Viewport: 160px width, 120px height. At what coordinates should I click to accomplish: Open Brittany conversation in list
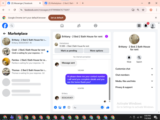click(x=25, y=41)
